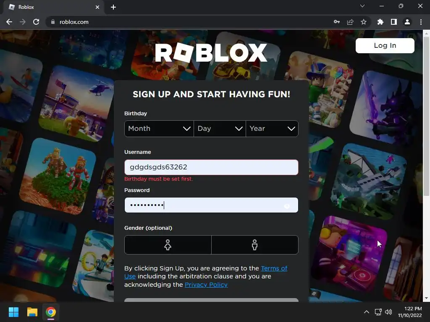
Task: Click the Password input field
Action: click(x=211, y=205)
